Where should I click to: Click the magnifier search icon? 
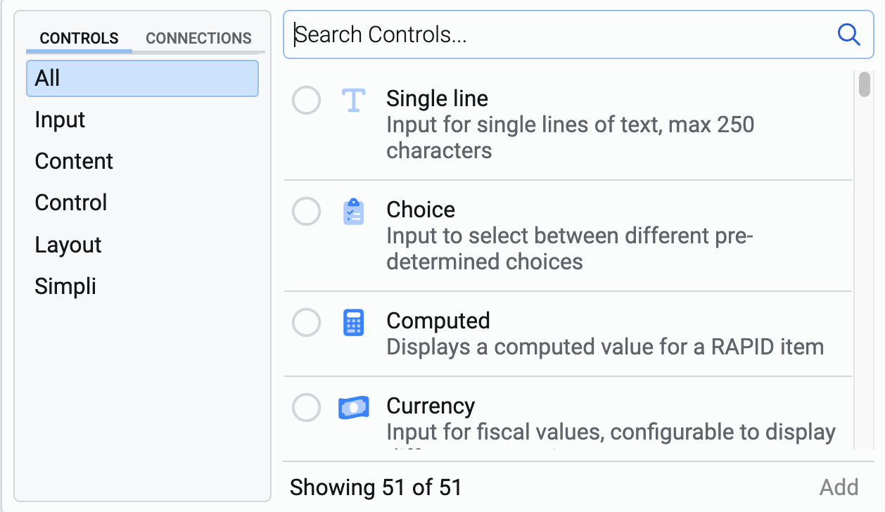(x=848, y=34)
